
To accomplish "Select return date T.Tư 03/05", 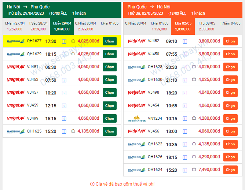I will click(x=206, y=26).
